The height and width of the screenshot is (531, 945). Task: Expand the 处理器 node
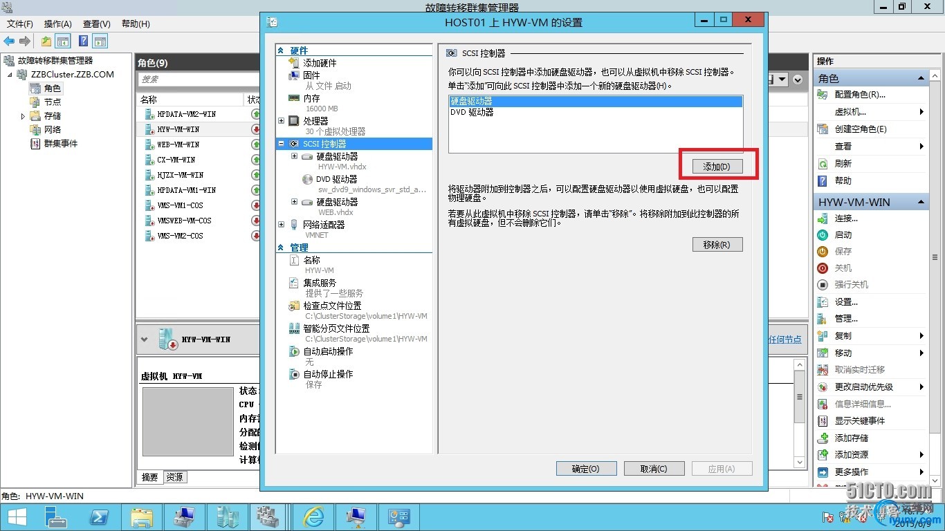tap(281, 121)
